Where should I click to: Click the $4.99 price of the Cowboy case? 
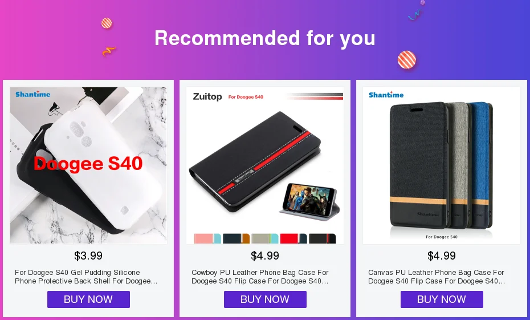pyautogui.click(x=265, y=256)
